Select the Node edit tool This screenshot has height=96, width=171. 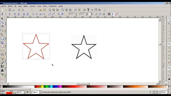(2, 22)
